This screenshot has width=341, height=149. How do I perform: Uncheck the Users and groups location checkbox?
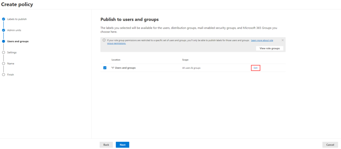pyautogui.click(x=105, y=68)
